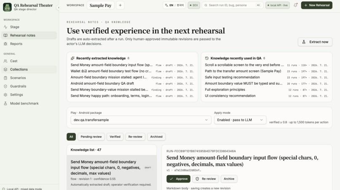Image resolution: width=340 pixels, height=190 pixels.
Task: Click the Rehearsal notes book icon
Action: tap(5, 35)
